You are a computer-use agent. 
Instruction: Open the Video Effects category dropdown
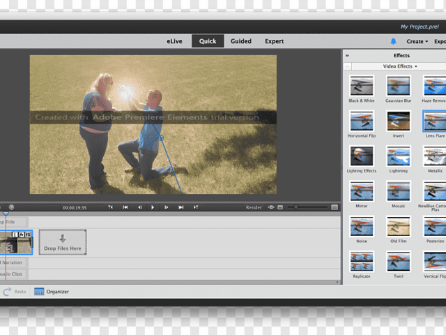[x=400, y=66]
